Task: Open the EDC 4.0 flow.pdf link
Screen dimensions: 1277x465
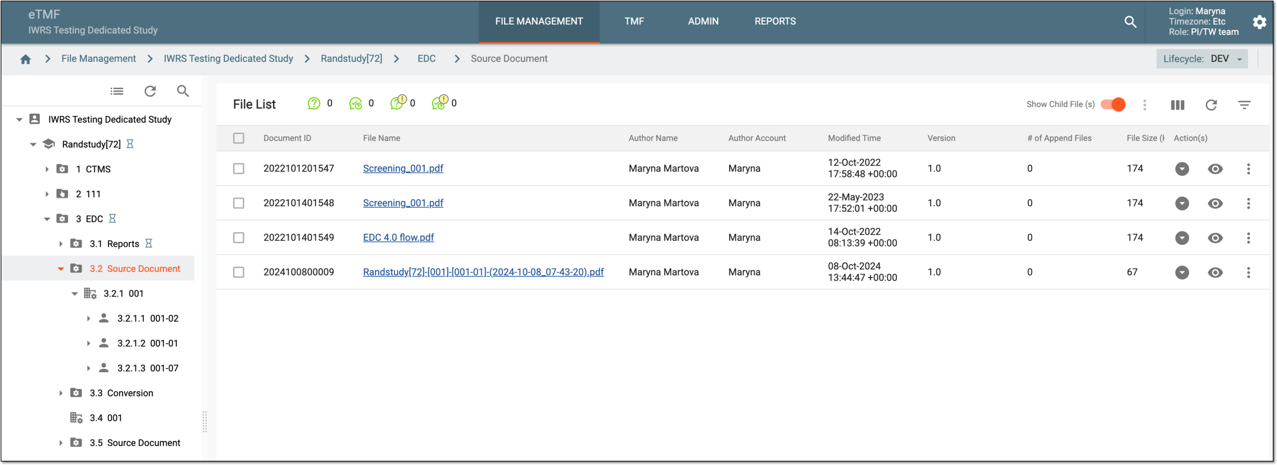Action: [x=398, y=237]
